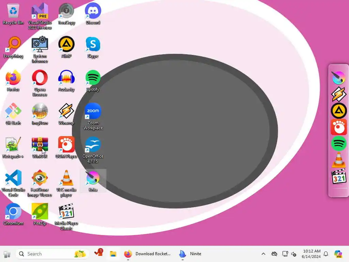Launch AIMP from the side dock
Viewport: 349px width, 262px height.
click(338, 111)
